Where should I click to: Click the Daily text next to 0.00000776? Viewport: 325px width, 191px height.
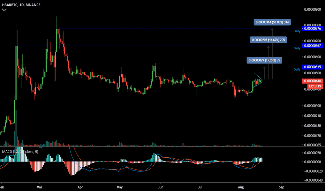point(297,31)
